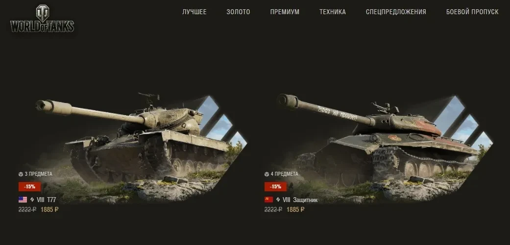Open the Техника section

pyautogui.click(x=333, y=12)
